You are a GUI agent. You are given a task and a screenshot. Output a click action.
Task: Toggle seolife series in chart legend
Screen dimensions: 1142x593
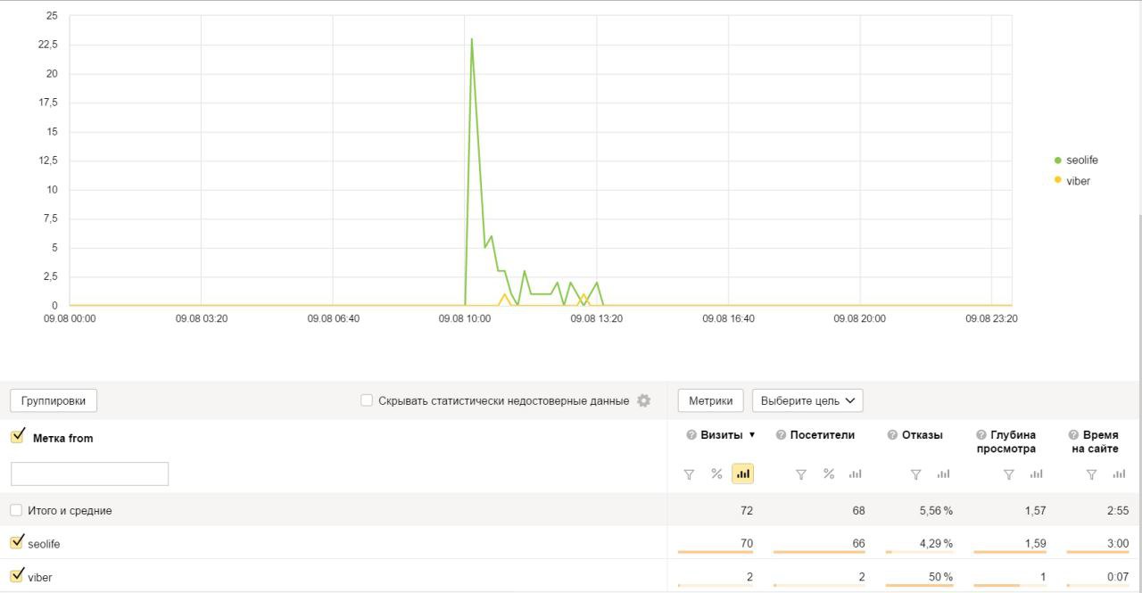click(x=1076, y=161)
